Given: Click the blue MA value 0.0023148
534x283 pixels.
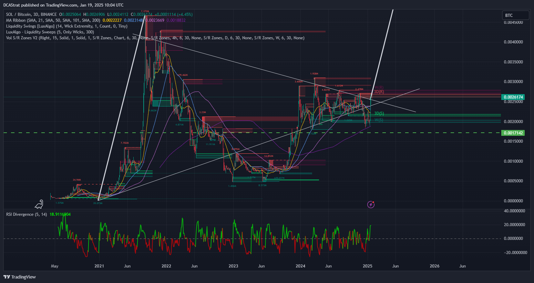Looking at the screenshot, I should pyautogui.click(x=133, y=20).
